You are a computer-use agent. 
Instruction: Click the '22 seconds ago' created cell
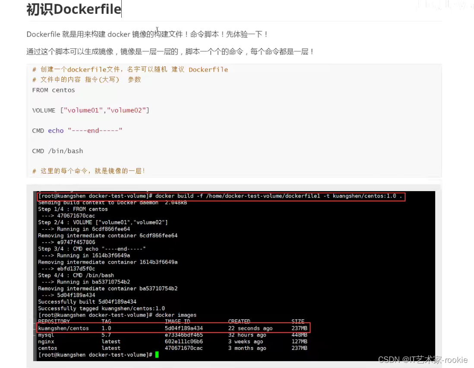click(250, 328)
